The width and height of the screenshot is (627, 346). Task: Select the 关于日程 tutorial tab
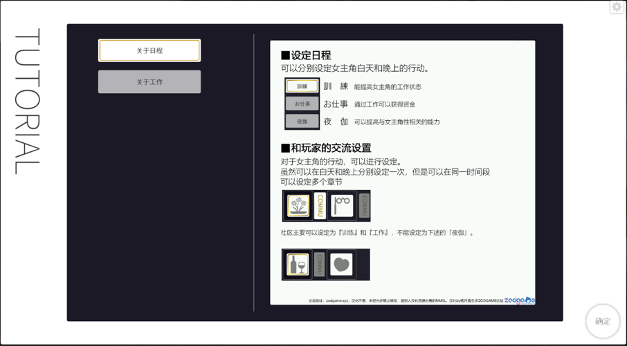149,50
